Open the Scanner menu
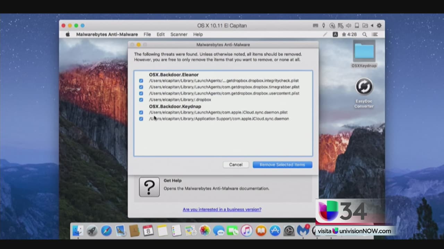 point(179,35)
